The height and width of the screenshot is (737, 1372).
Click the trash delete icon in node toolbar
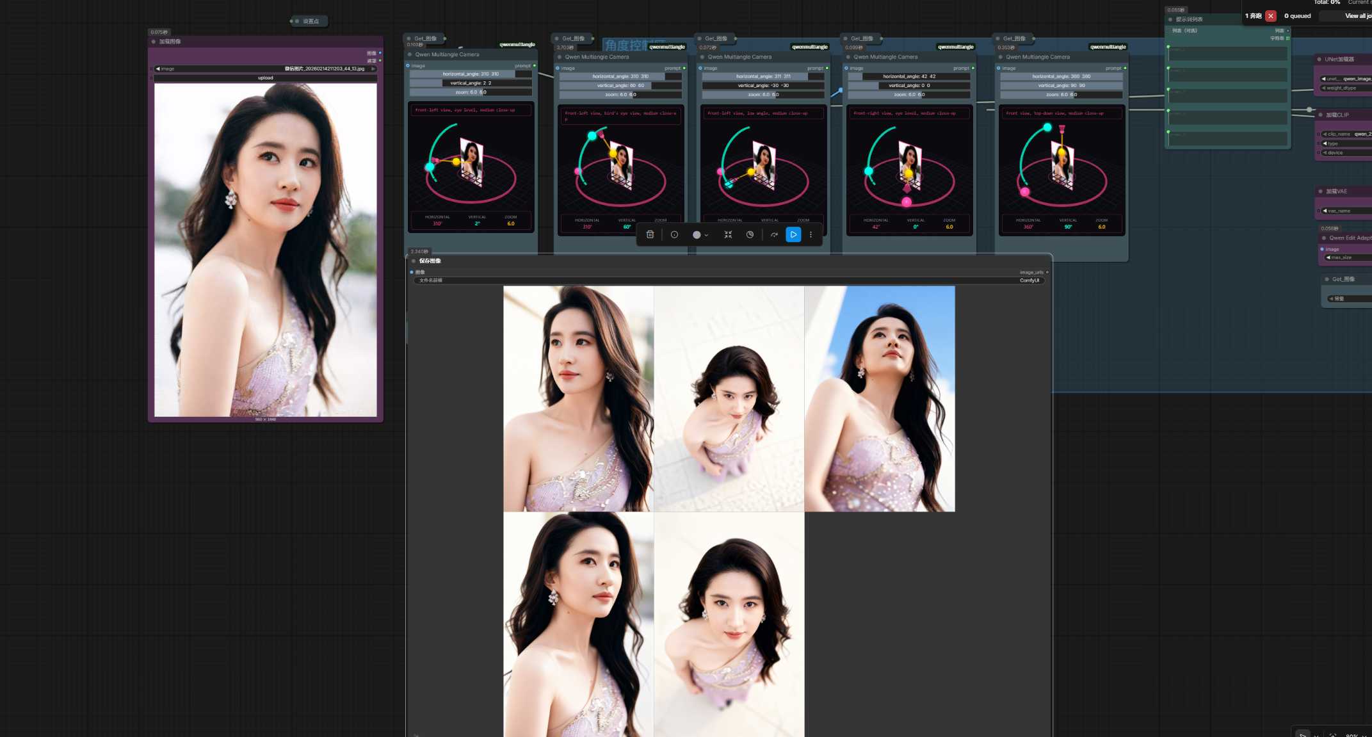coord(650,235)
